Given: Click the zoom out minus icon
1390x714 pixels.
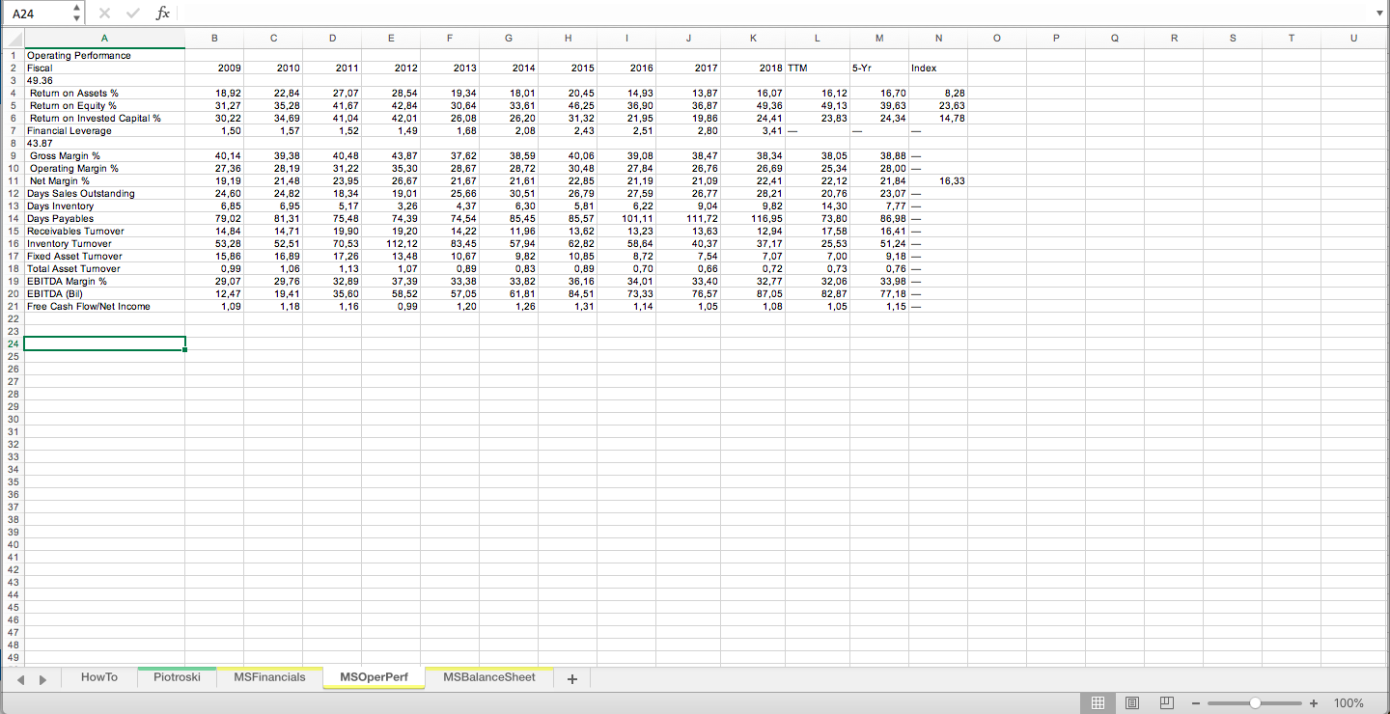Looking at the screenshot, I should tap(1196, 703).
